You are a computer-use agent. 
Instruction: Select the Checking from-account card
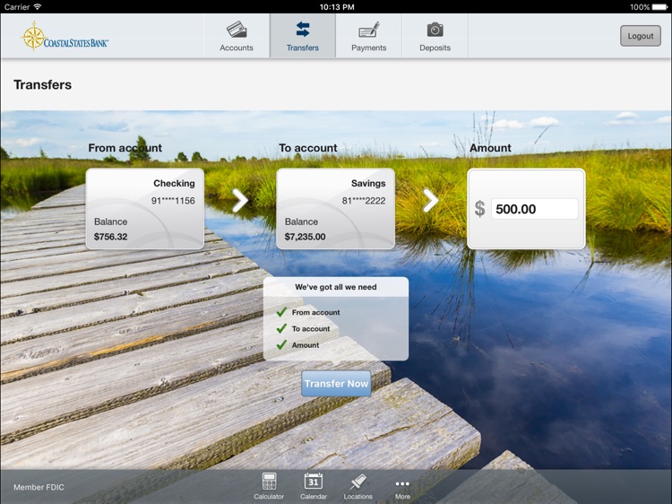pos(145,209)
